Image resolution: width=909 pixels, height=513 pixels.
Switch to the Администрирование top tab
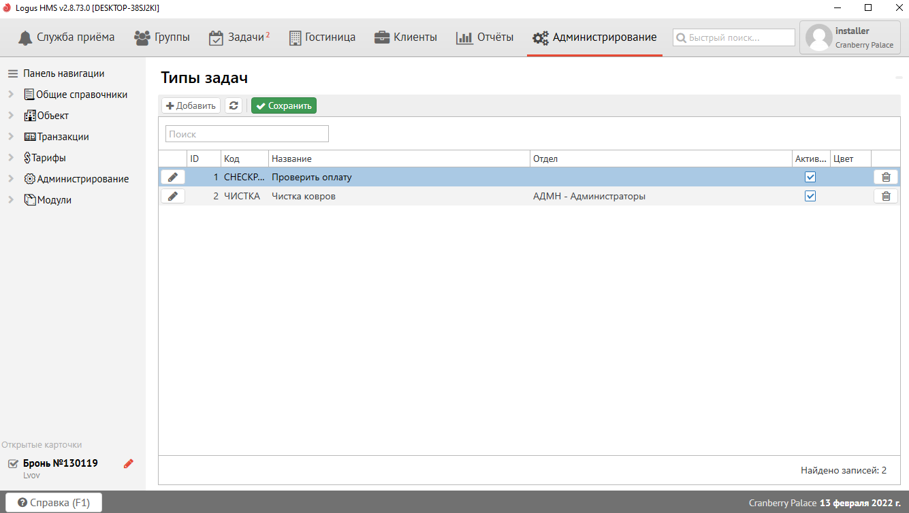(594, 37)
